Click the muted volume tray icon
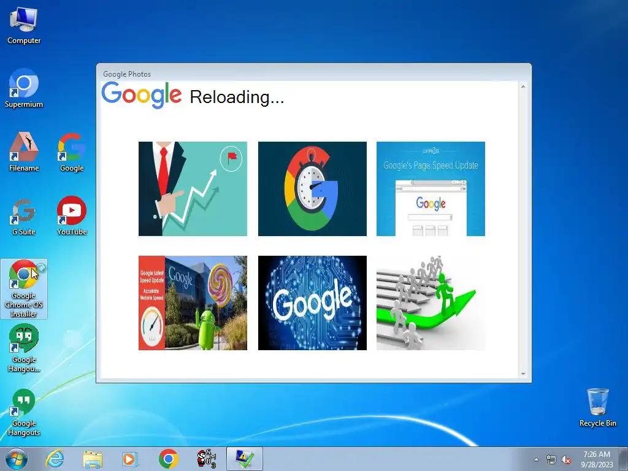Viewport: 628px width, 471px height. (566, 460)
